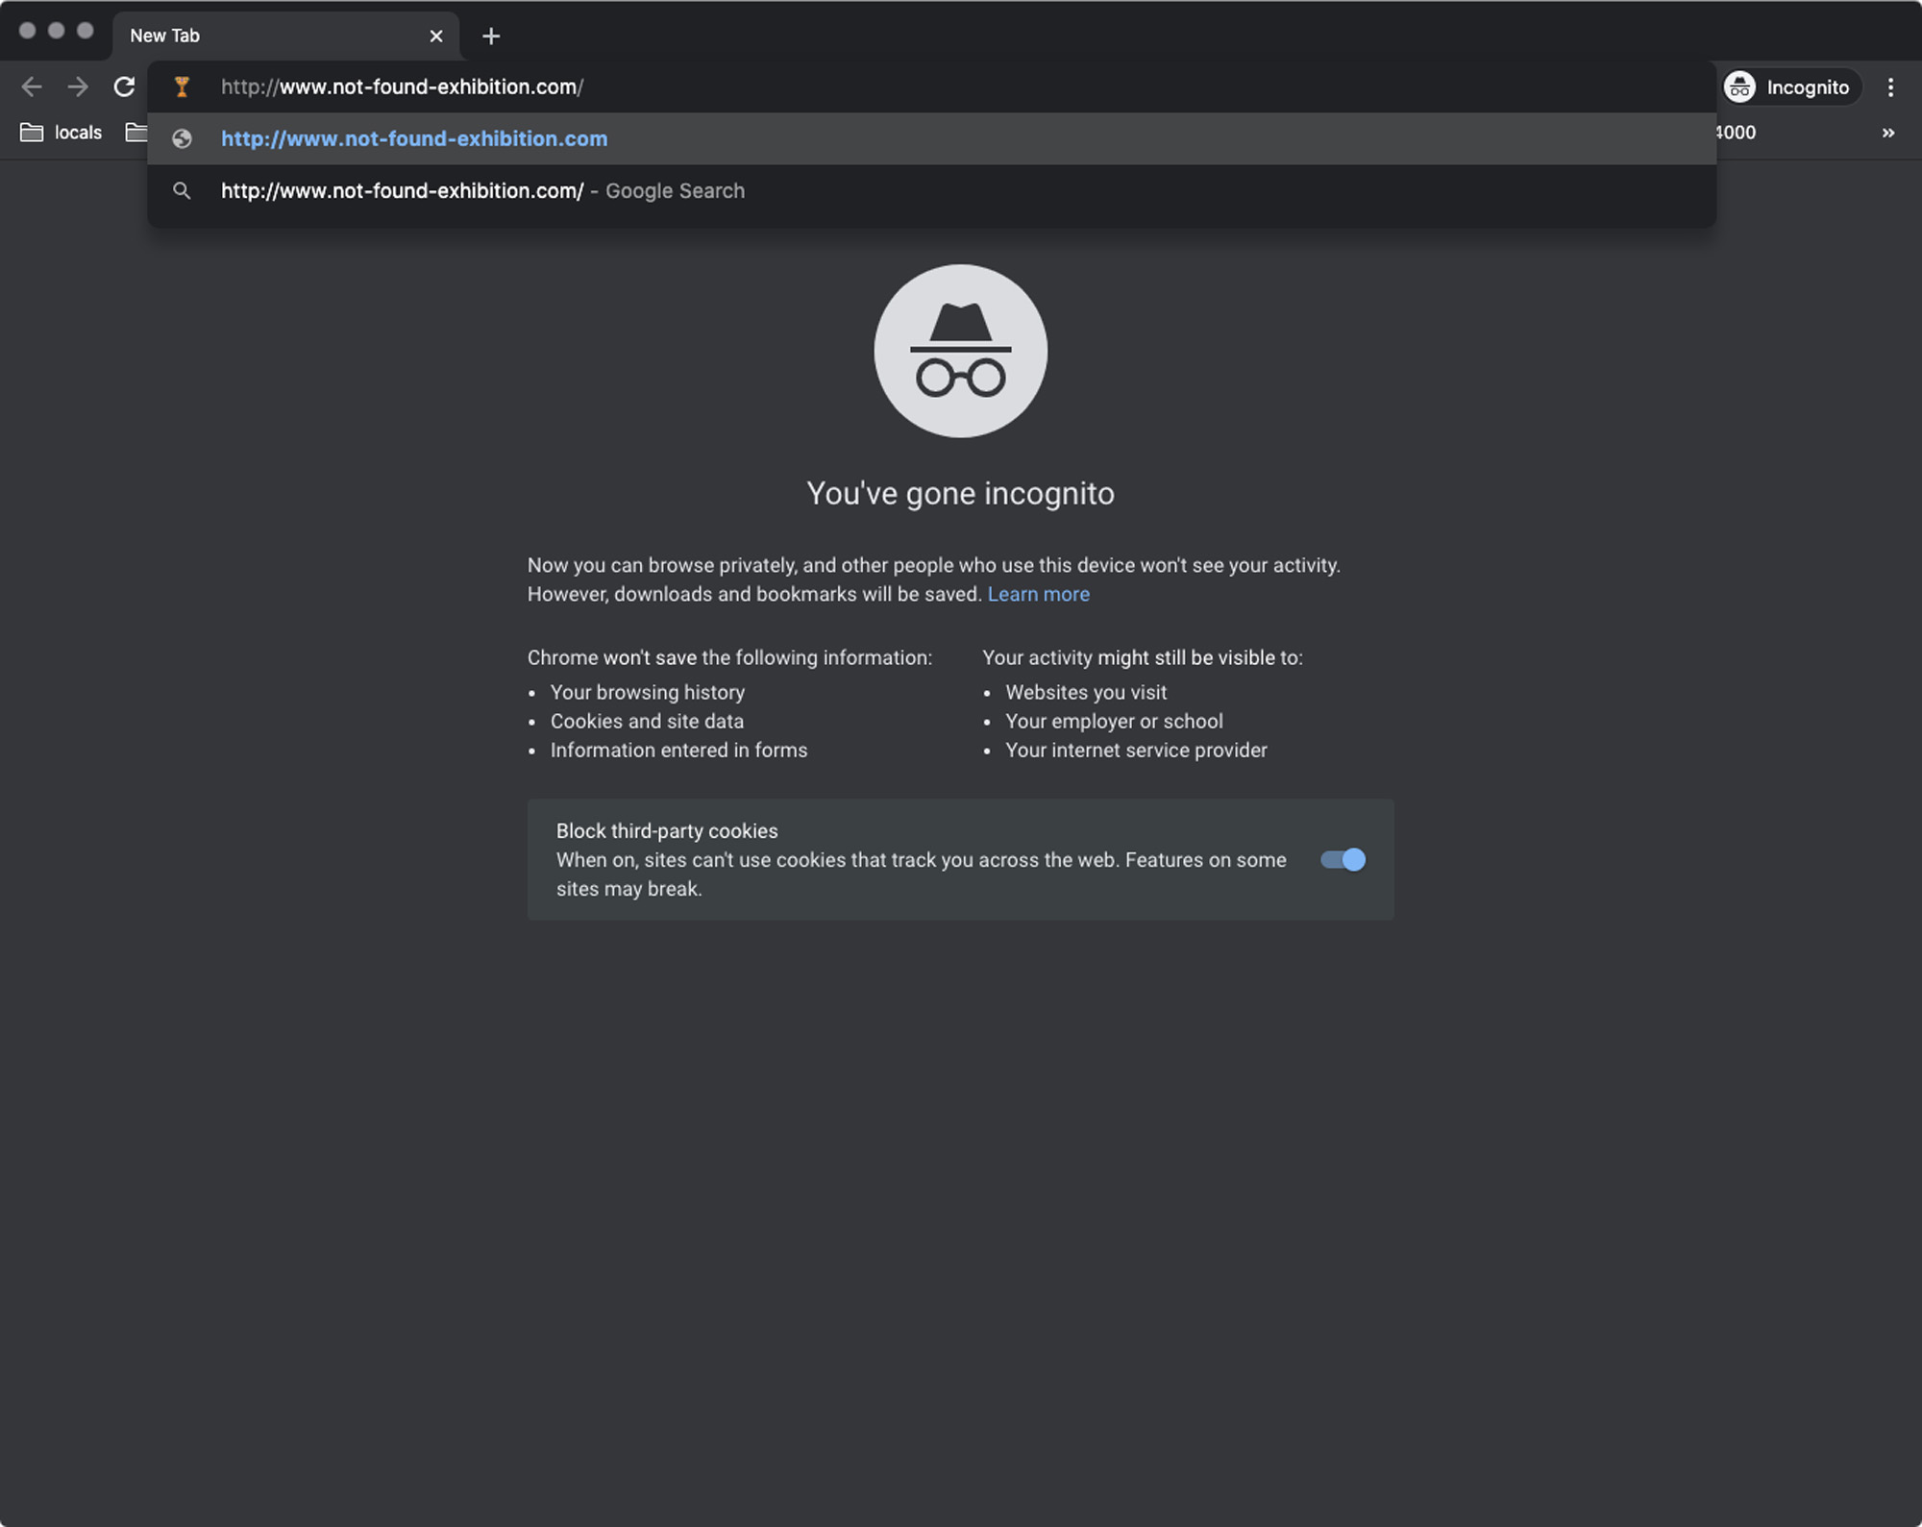Viewport: 1922px width, 1527px height.
Task: Open the Chrome three-dot menu
Action: coord(1890,87)
